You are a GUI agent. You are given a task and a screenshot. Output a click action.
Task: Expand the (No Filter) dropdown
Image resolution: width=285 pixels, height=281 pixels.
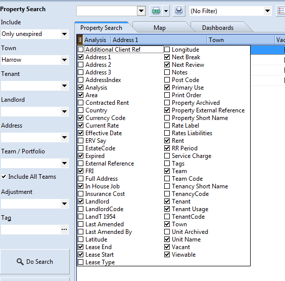click(267, 11)
